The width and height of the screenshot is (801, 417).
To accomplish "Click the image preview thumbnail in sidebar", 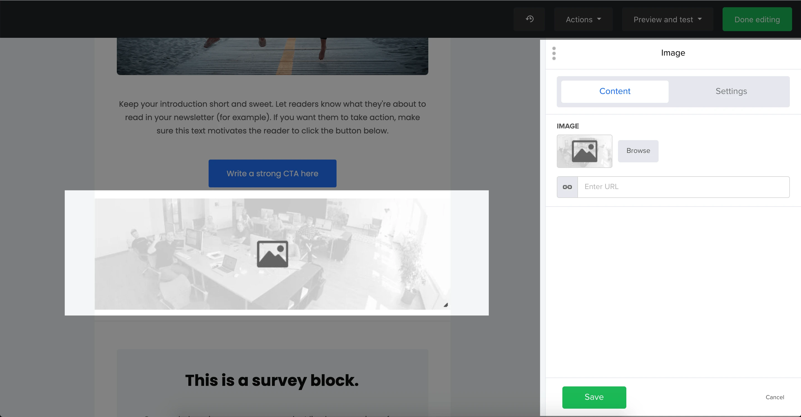I will pos(584,151).
